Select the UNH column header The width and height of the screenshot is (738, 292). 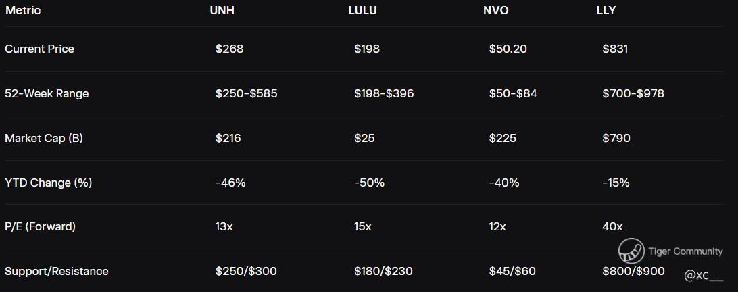(x=222, y=10)
